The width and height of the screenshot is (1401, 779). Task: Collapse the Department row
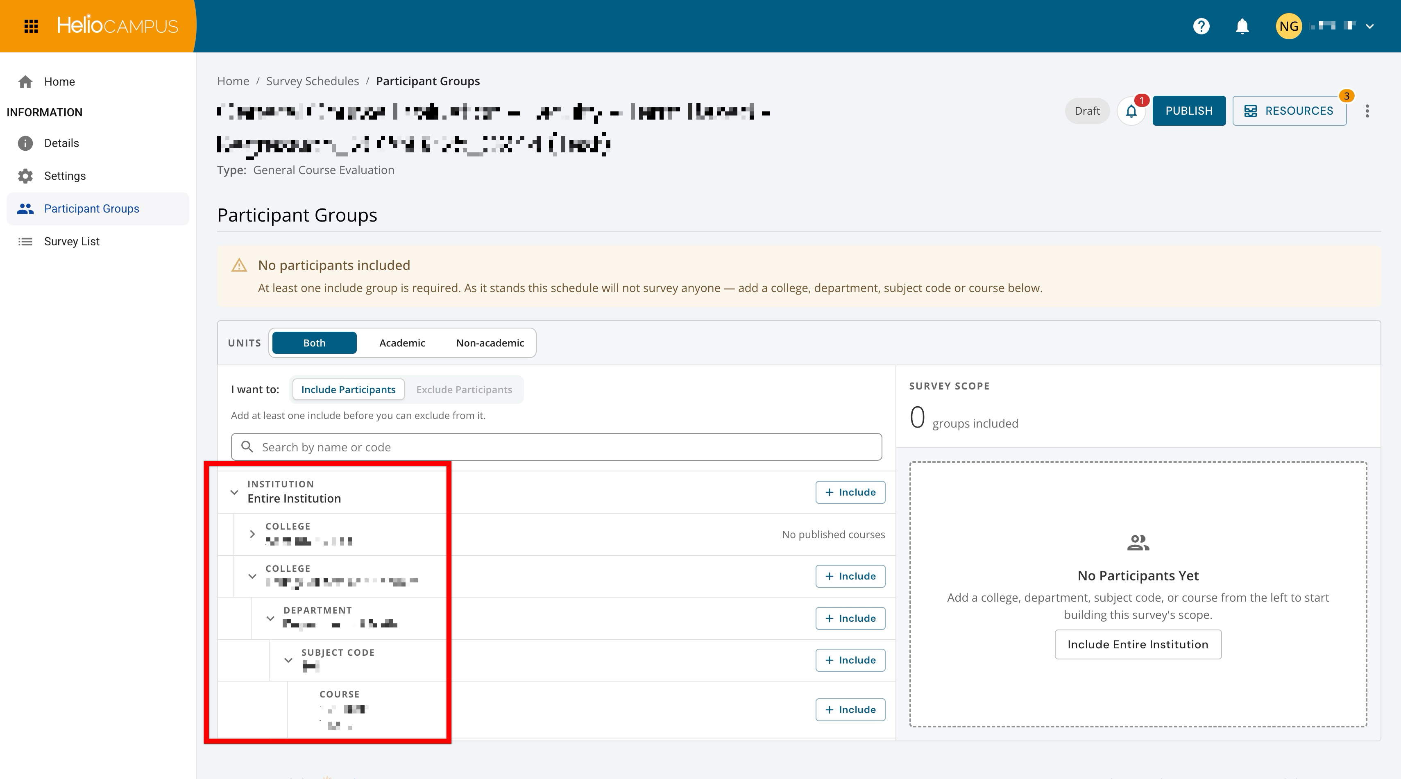coord(270,618)
